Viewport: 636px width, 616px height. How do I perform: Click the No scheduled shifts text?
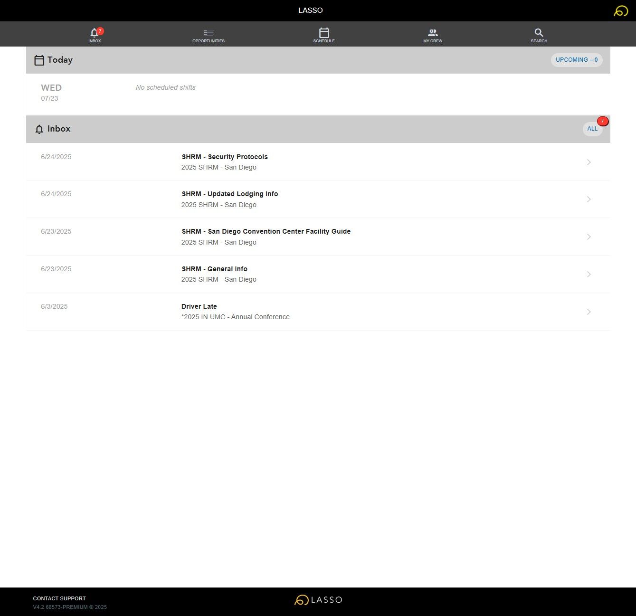click(166, 87)
